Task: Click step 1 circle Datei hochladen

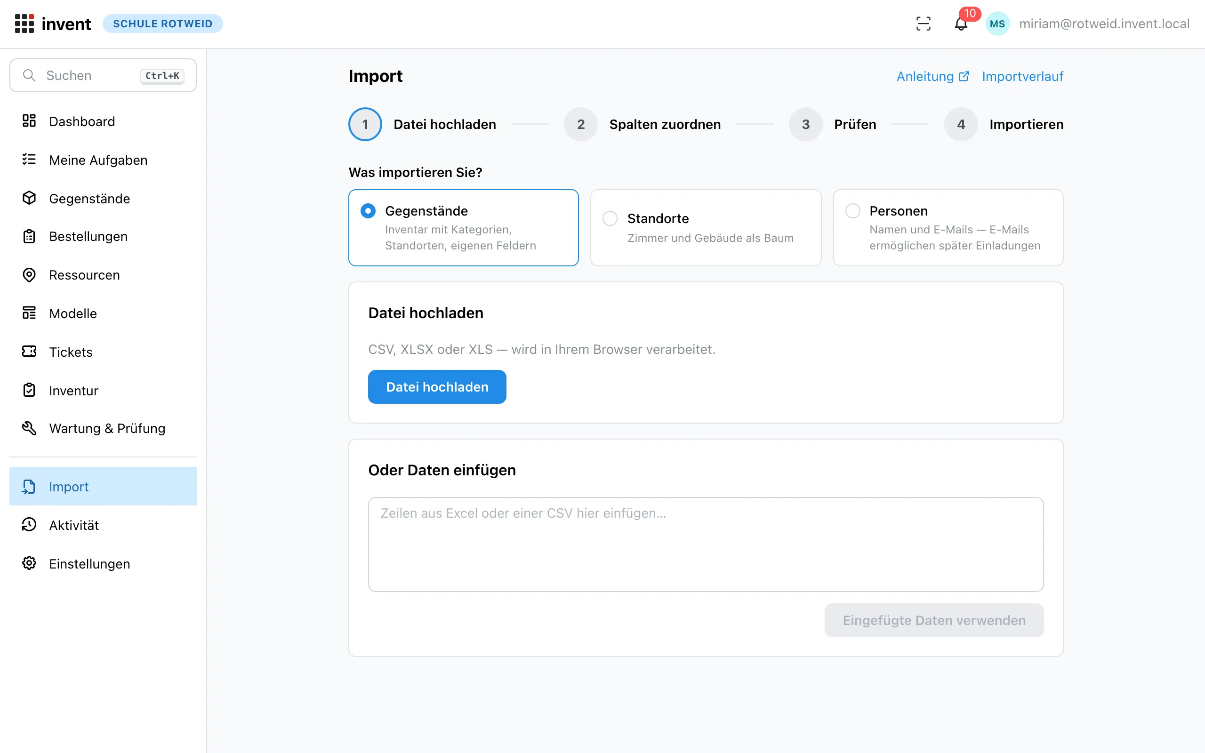Action: point(365,124)
